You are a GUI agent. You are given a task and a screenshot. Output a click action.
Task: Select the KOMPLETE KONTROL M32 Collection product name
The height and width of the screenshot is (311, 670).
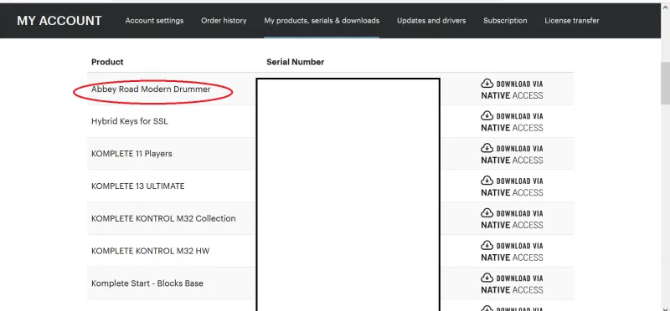click(163, 218)
